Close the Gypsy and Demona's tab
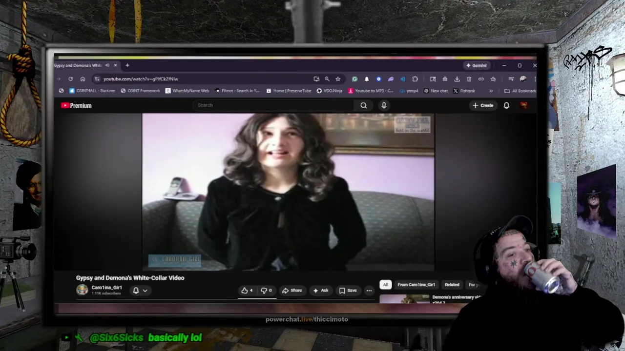Image resolution: width=625 pixels, height=351 pixels. click(x=115, y=65)
